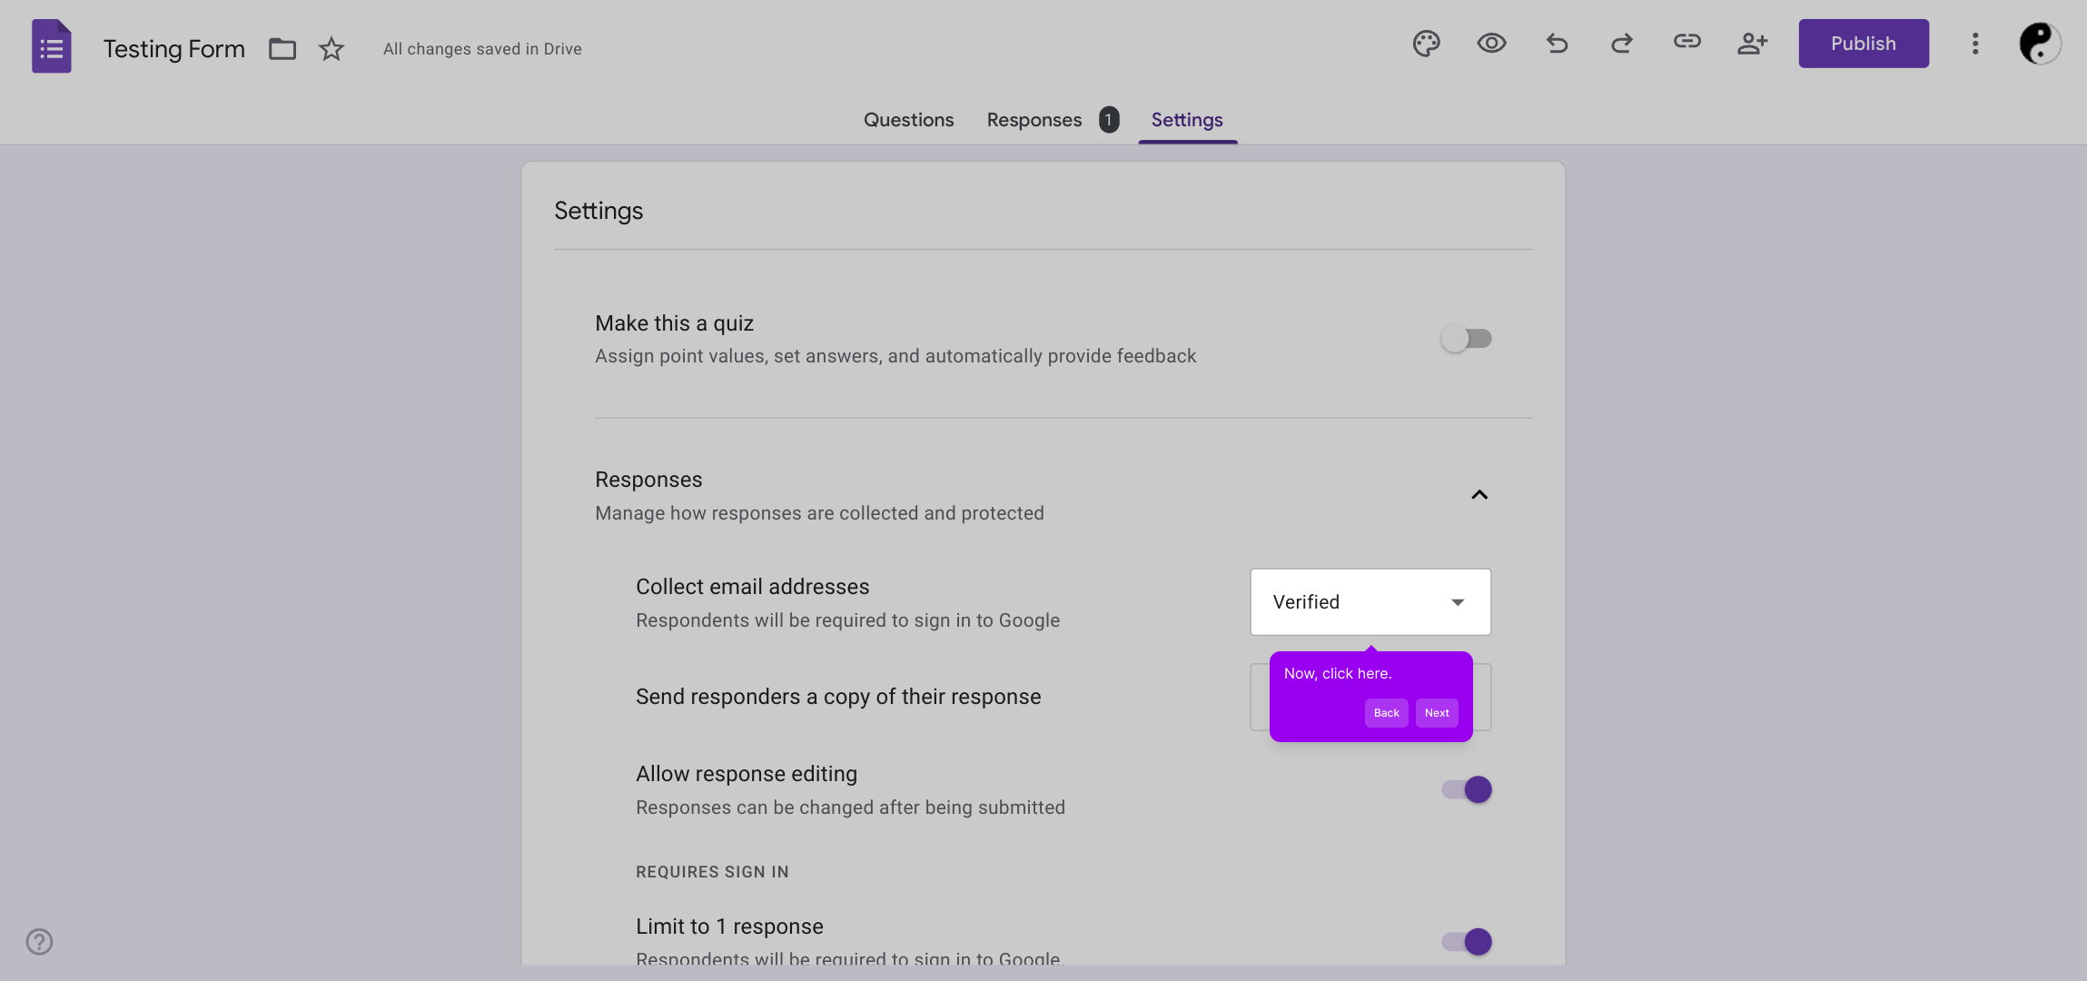Open the Verified email collection dropdown
Image resolution: width=2087 pixels, height=981 pixels.
coord(1370,602)
